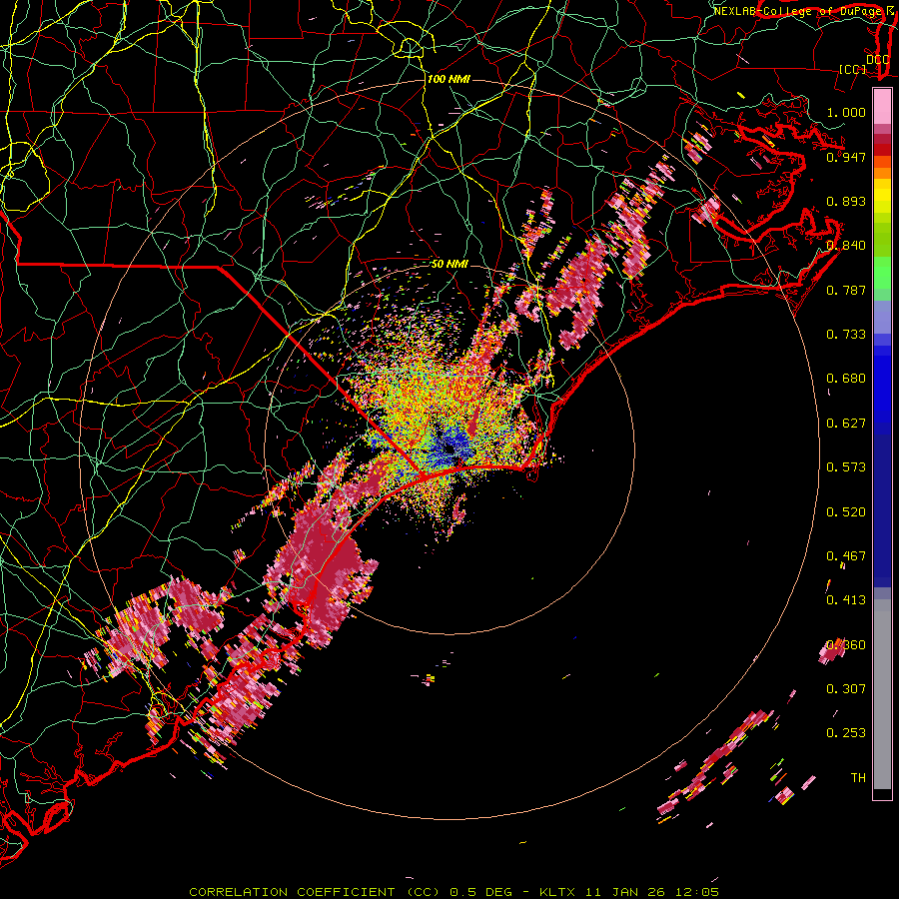Click the 0.627 legend value

[846, 424]
